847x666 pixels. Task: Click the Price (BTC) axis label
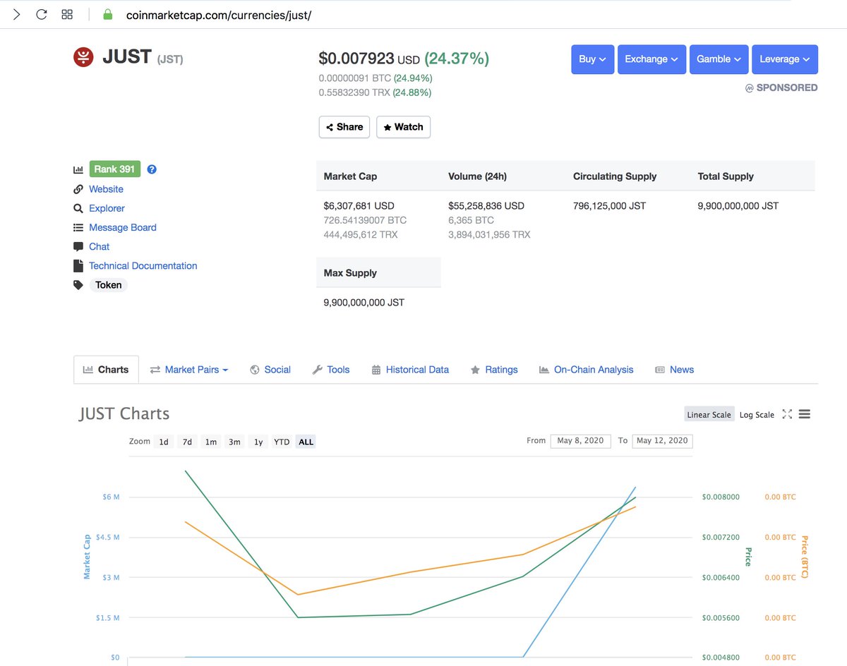pyautogui.click(x=805, y=557)
